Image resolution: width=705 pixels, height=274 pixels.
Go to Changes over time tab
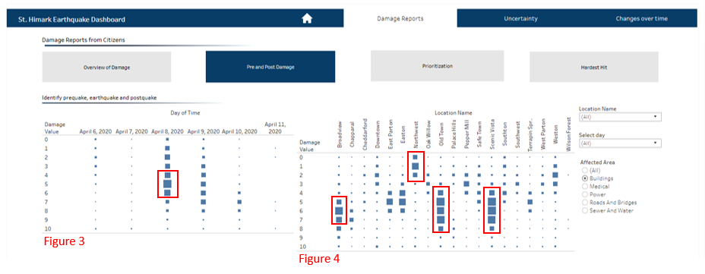(642, 18)
